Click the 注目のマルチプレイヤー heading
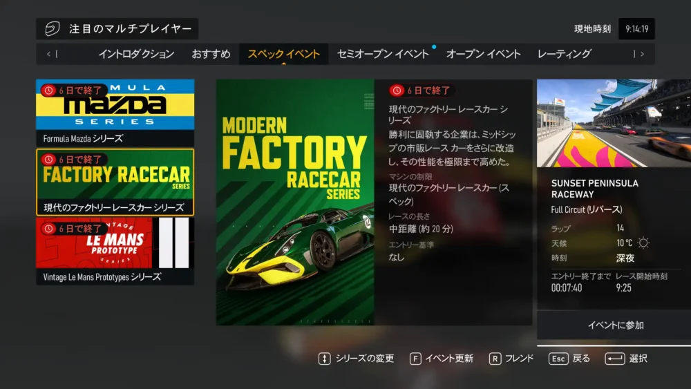Image resolution: width=691 pixels, height=389 pixels. [x=131, y=28]
